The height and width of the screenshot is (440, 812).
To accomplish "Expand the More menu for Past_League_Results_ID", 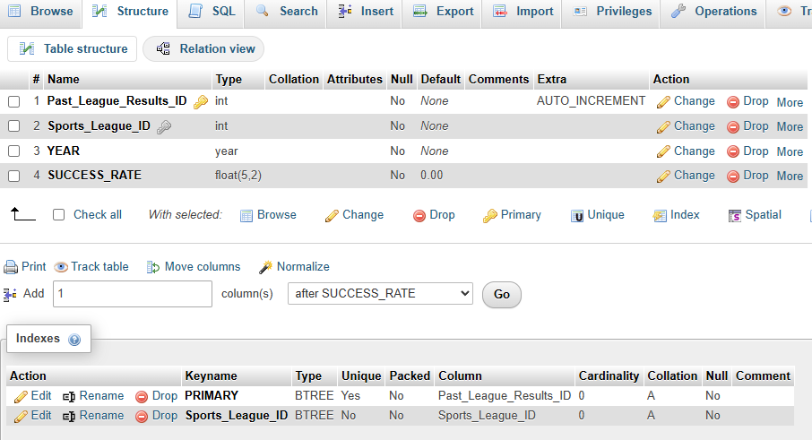I will [x=790, y=102].
